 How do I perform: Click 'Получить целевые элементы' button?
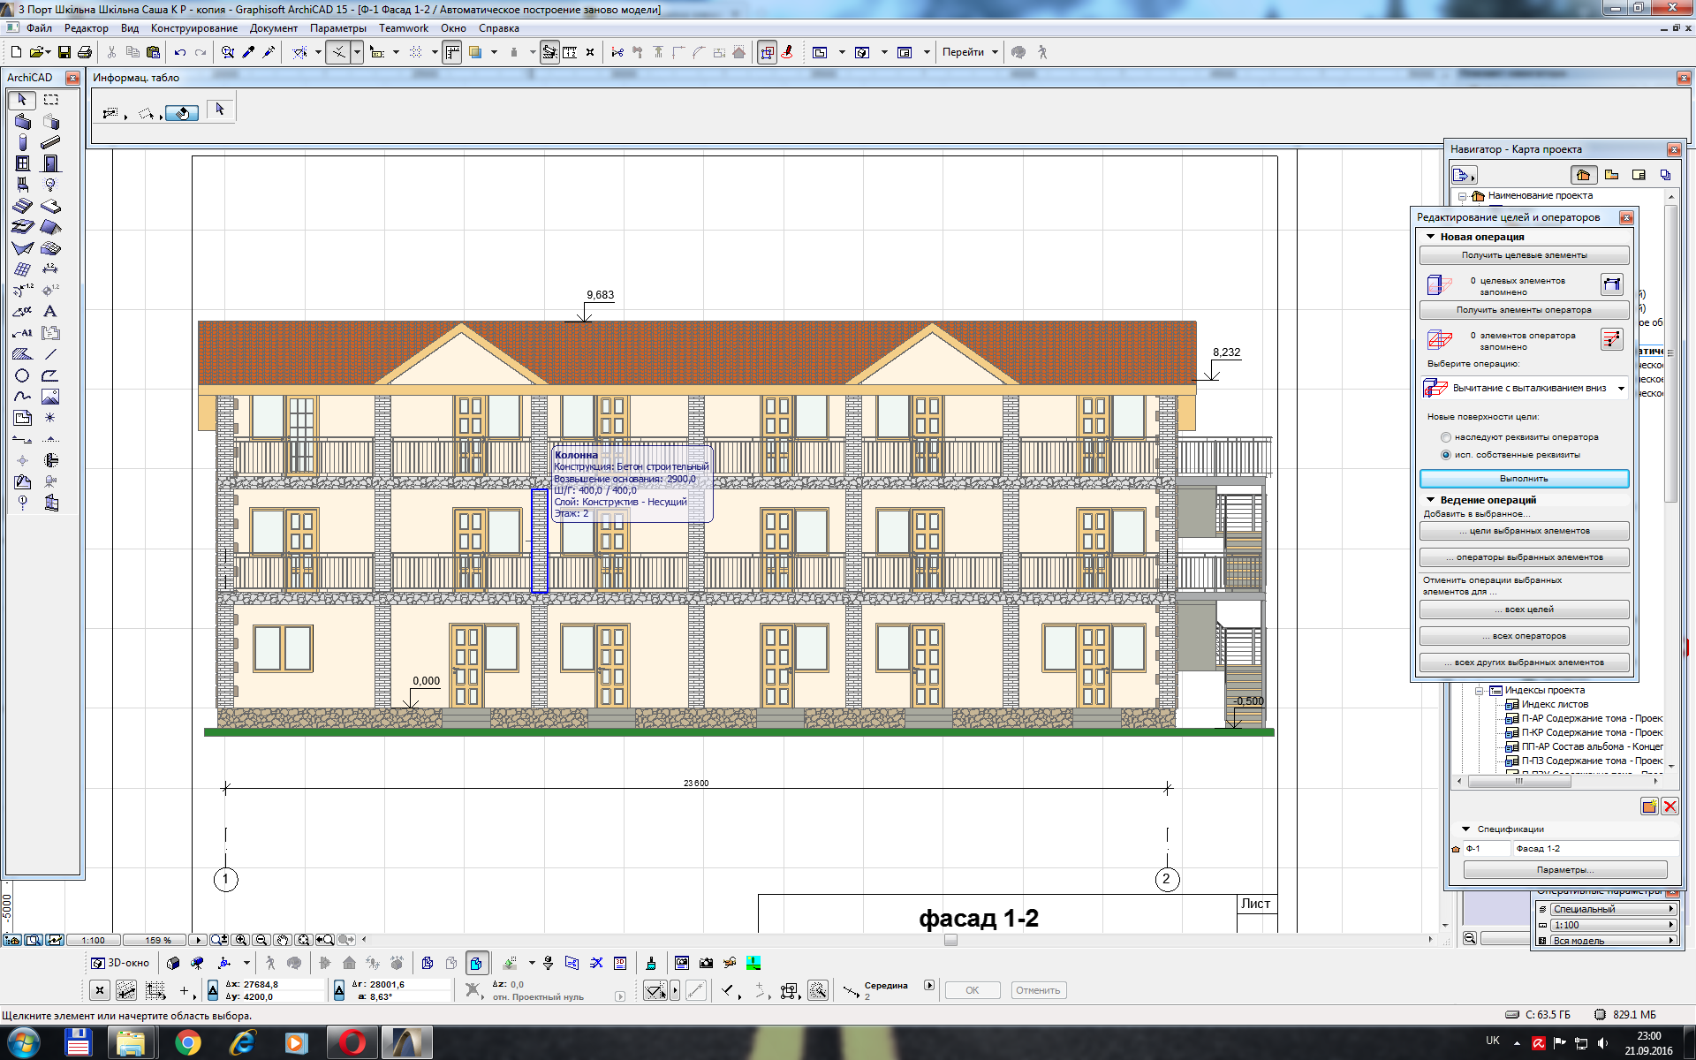1524,255
